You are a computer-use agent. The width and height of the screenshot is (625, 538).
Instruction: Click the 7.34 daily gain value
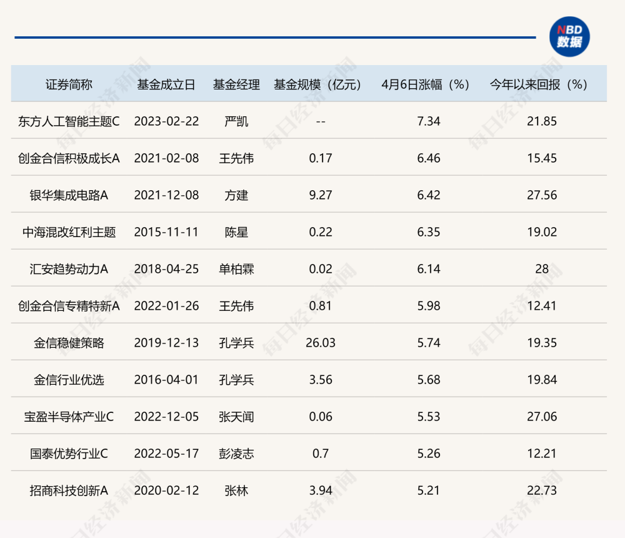pos(429,121)
